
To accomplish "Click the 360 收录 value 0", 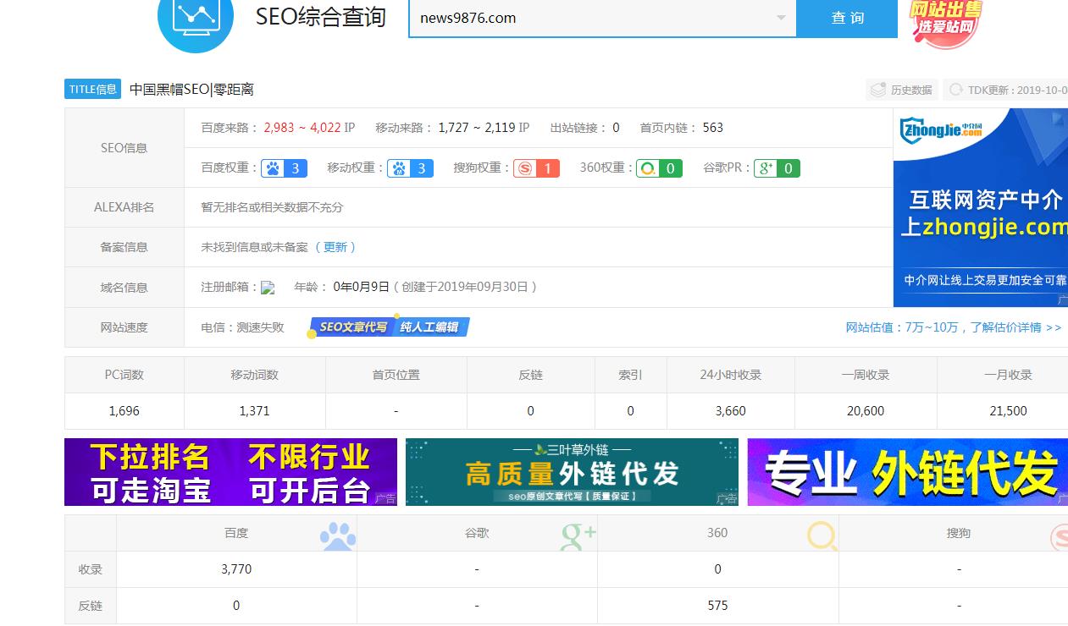I will pos(717,569).
